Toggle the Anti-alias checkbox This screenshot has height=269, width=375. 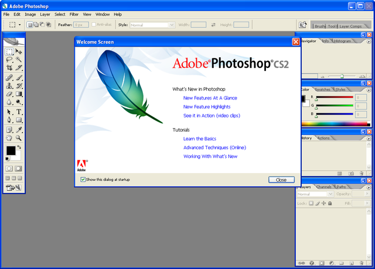click(94, 25)
